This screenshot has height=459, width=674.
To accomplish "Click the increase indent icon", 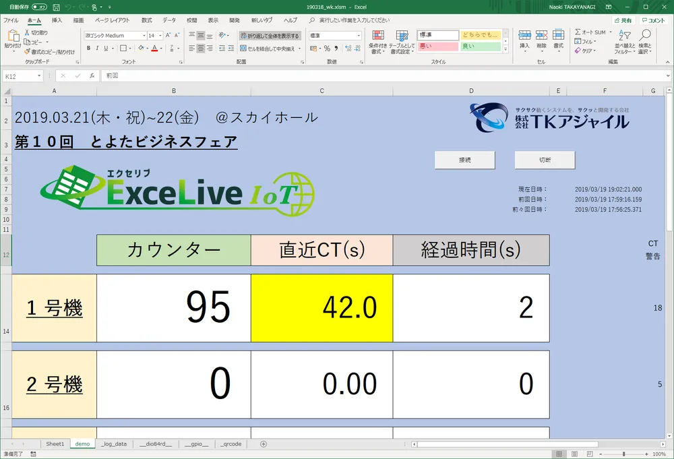I will click(231, 48).
